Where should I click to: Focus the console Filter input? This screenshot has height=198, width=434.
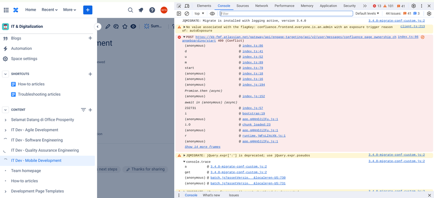[286, 13]
